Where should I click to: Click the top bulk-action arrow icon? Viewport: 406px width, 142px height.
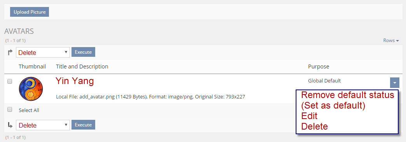[x=10, y=53]
